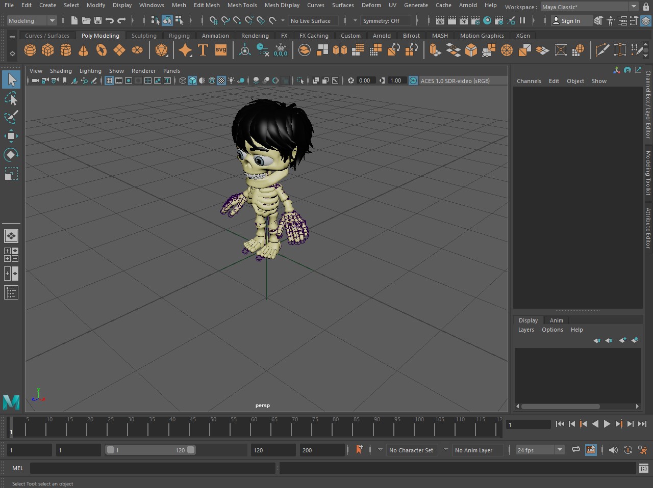Toggle snap to grids

tap(214, 20)
